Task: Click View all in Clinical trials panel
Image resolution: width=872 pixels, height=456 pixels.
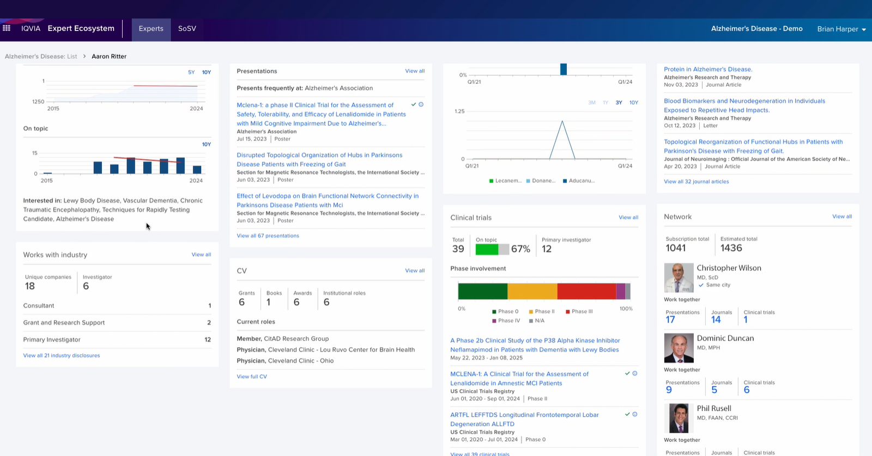Action: 628,217
